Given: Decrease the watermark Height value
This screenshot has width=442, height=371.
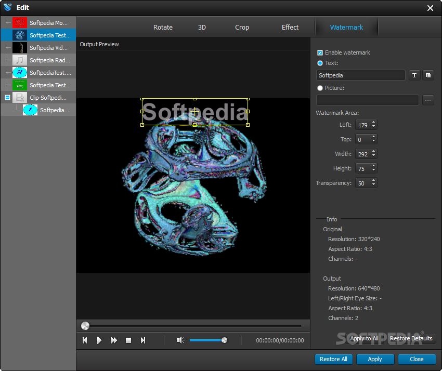Looking at the screenshot, I should [374, 170].
